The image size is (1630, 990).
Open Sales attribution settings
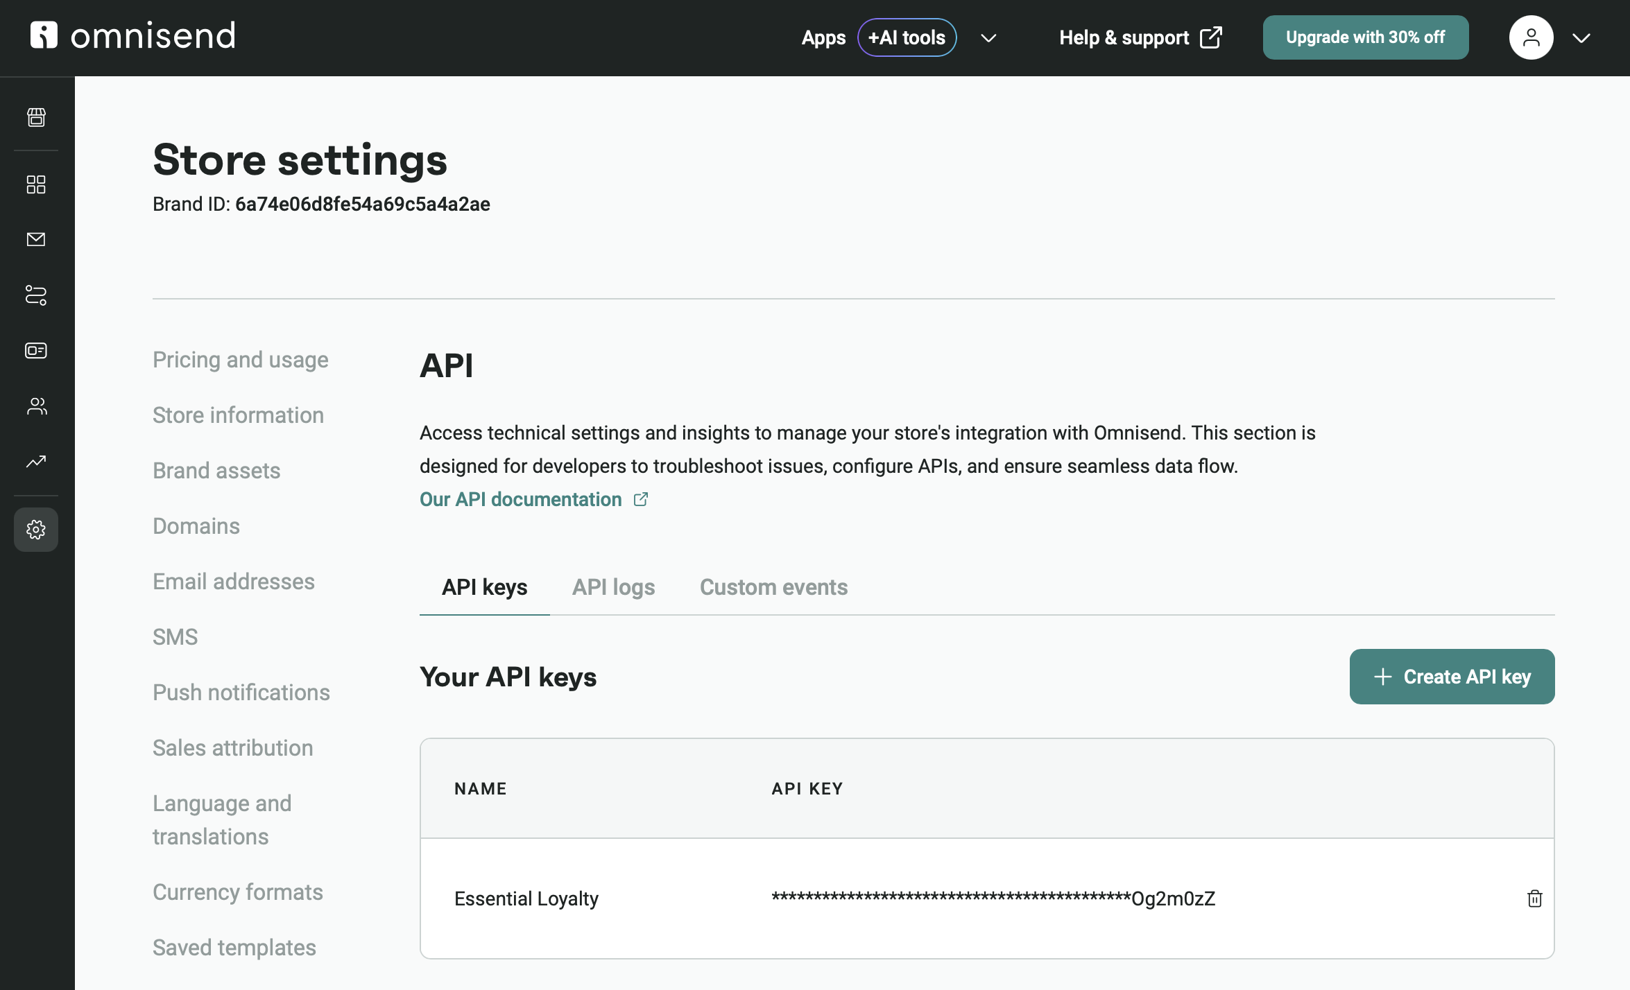(x=233, y=748)
